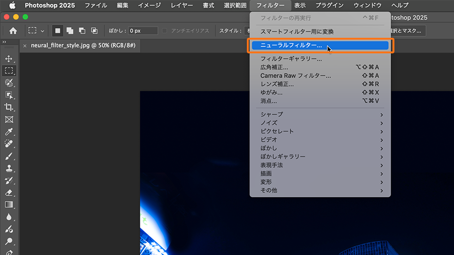Expand the その他 submenu
Image resolution: width=454 pixels, height=255 pixels.
pyautogui.click(x=320, y=190)
